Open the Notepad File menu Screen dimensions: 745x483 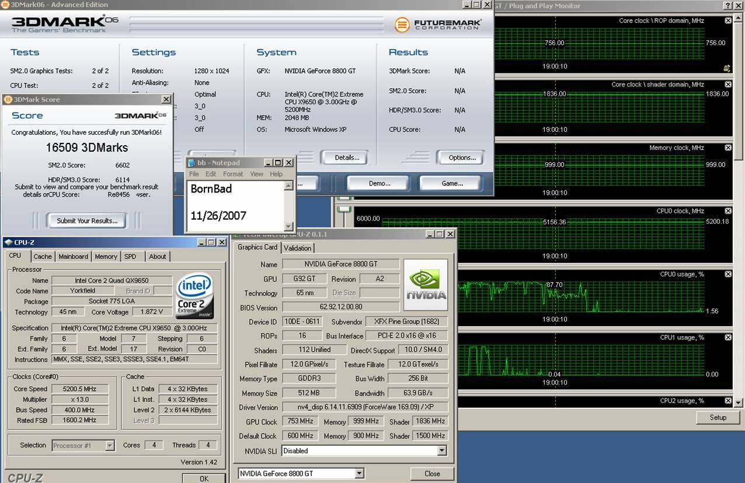coord(194,174)
